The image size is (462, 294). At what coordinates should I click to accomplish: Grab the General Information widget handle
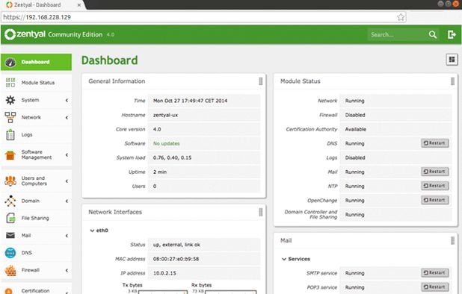[261, 81]
